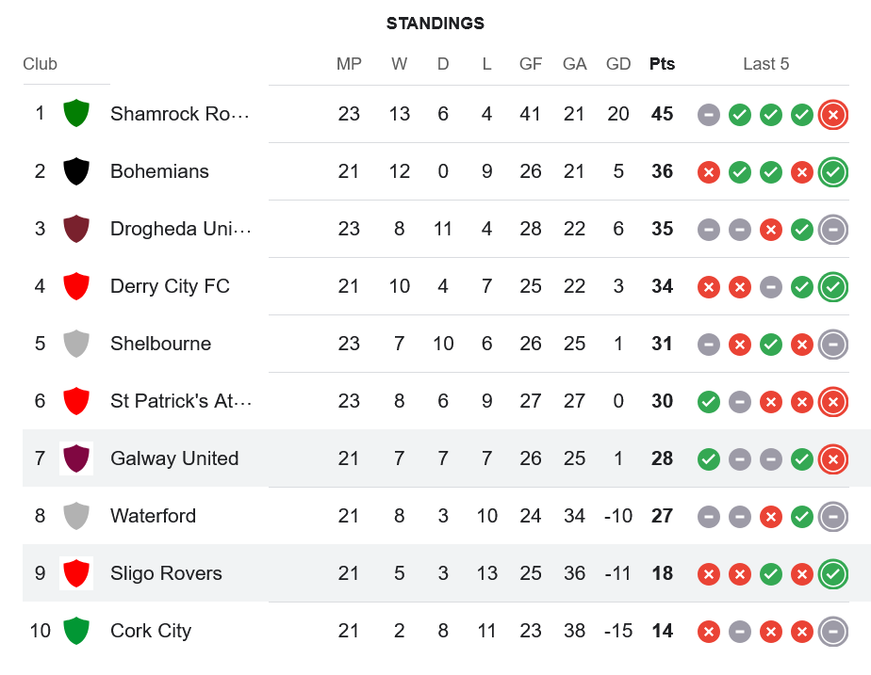Click Bohemians black shield crest
The image size is (871, 675).
76,171
